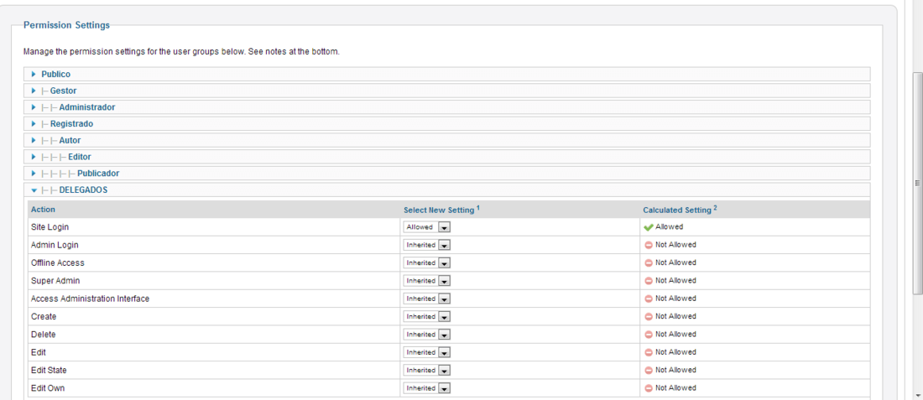Viewport: 923px width, 400px height.
Task: Collapse the DELEGADOS group arrow
Action: click(x=34, y=190)
